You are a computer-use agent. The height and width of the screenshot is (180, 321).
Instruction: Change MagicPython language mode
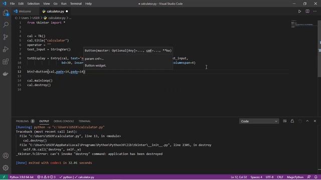tap(295, 177)
